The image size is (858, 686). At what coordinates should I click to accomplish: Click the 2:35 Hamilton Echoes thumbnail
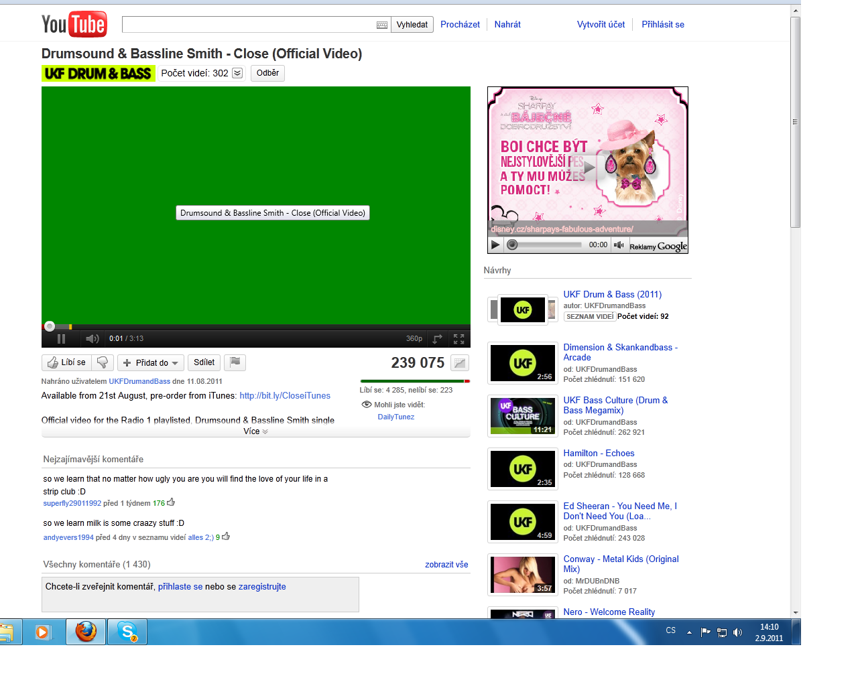[523, 469]
